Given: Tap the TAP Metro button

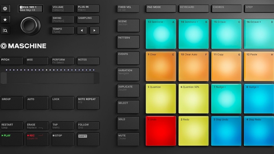Looking at the screenshot, I should [x=63, y=126].
